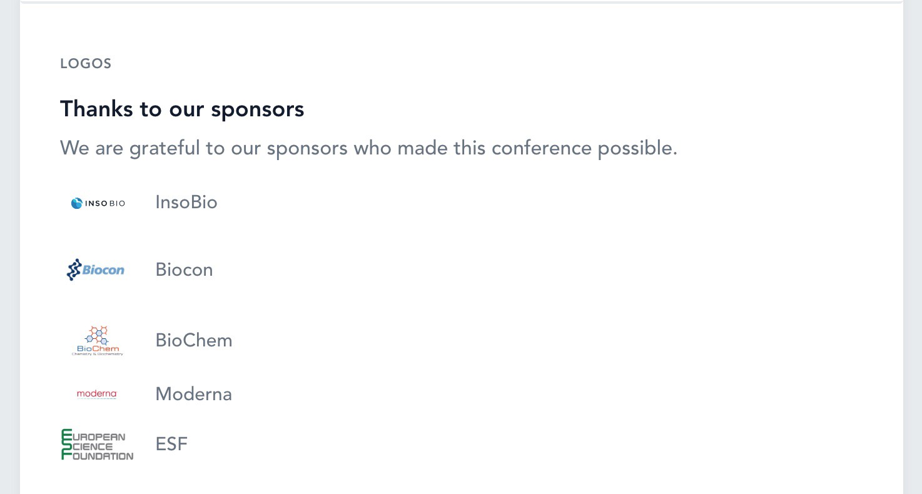This screenshot has height=494, width=922.
Task: Click the LOGOS section label
Action: point(86,64)
